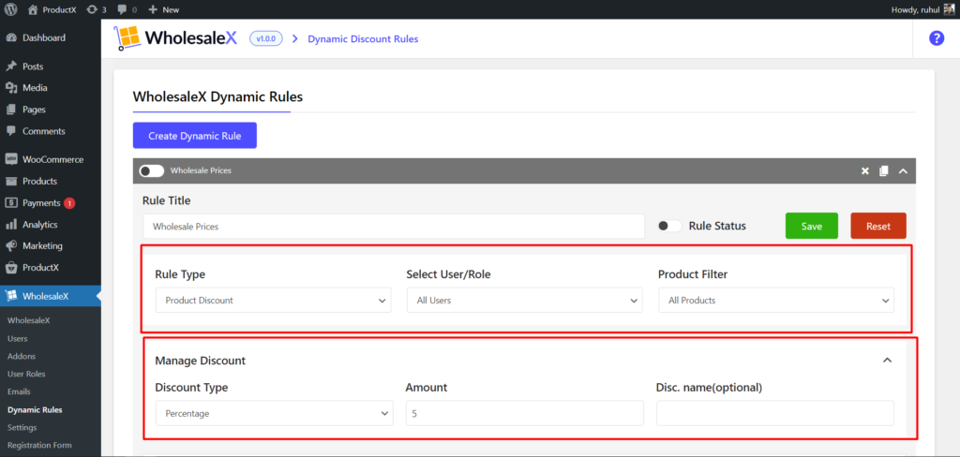
Task: Open WholesaleX submenu item
Action: (29, 320)
